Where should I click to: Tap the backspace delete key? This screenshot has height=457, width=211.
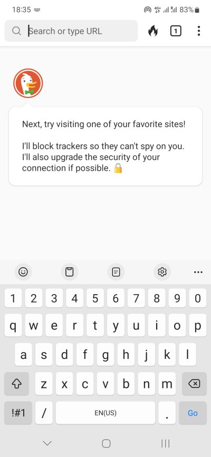194,384
